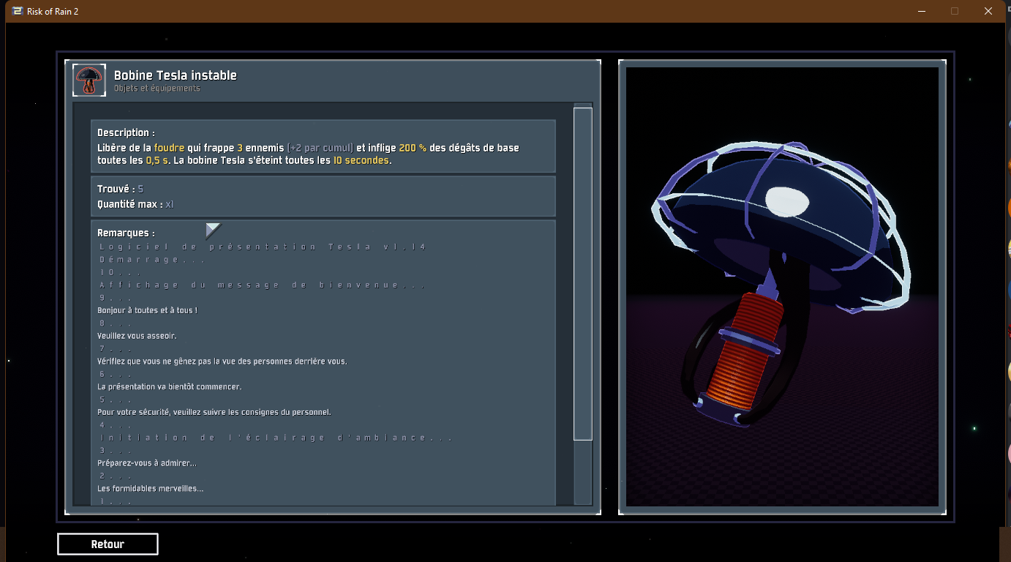Click the highlighted "10 secondes" text
This screenshot has width=1011, height=562.
click(x=361, y=160)
